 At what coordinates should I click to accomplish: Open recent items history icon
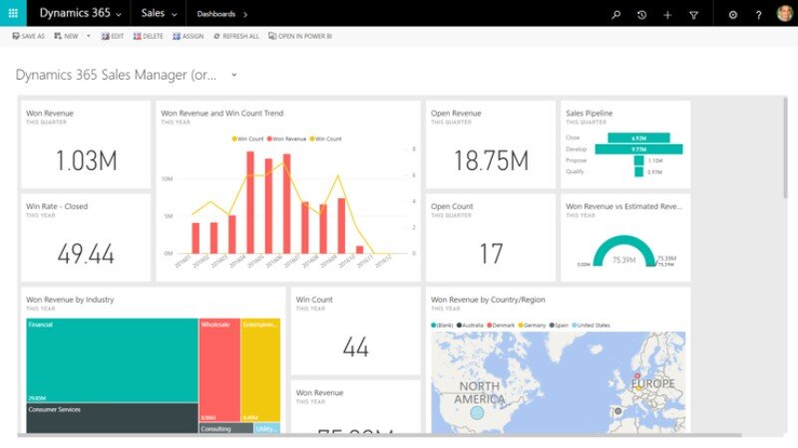(641, 15)
